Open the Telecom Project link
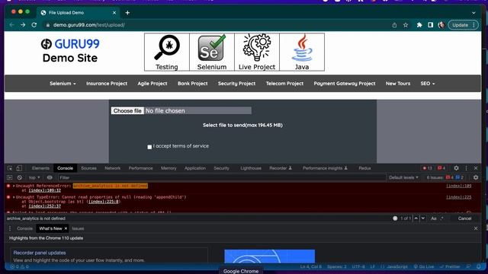The height and width of the screenshot is (274, 488). (284, 84)
